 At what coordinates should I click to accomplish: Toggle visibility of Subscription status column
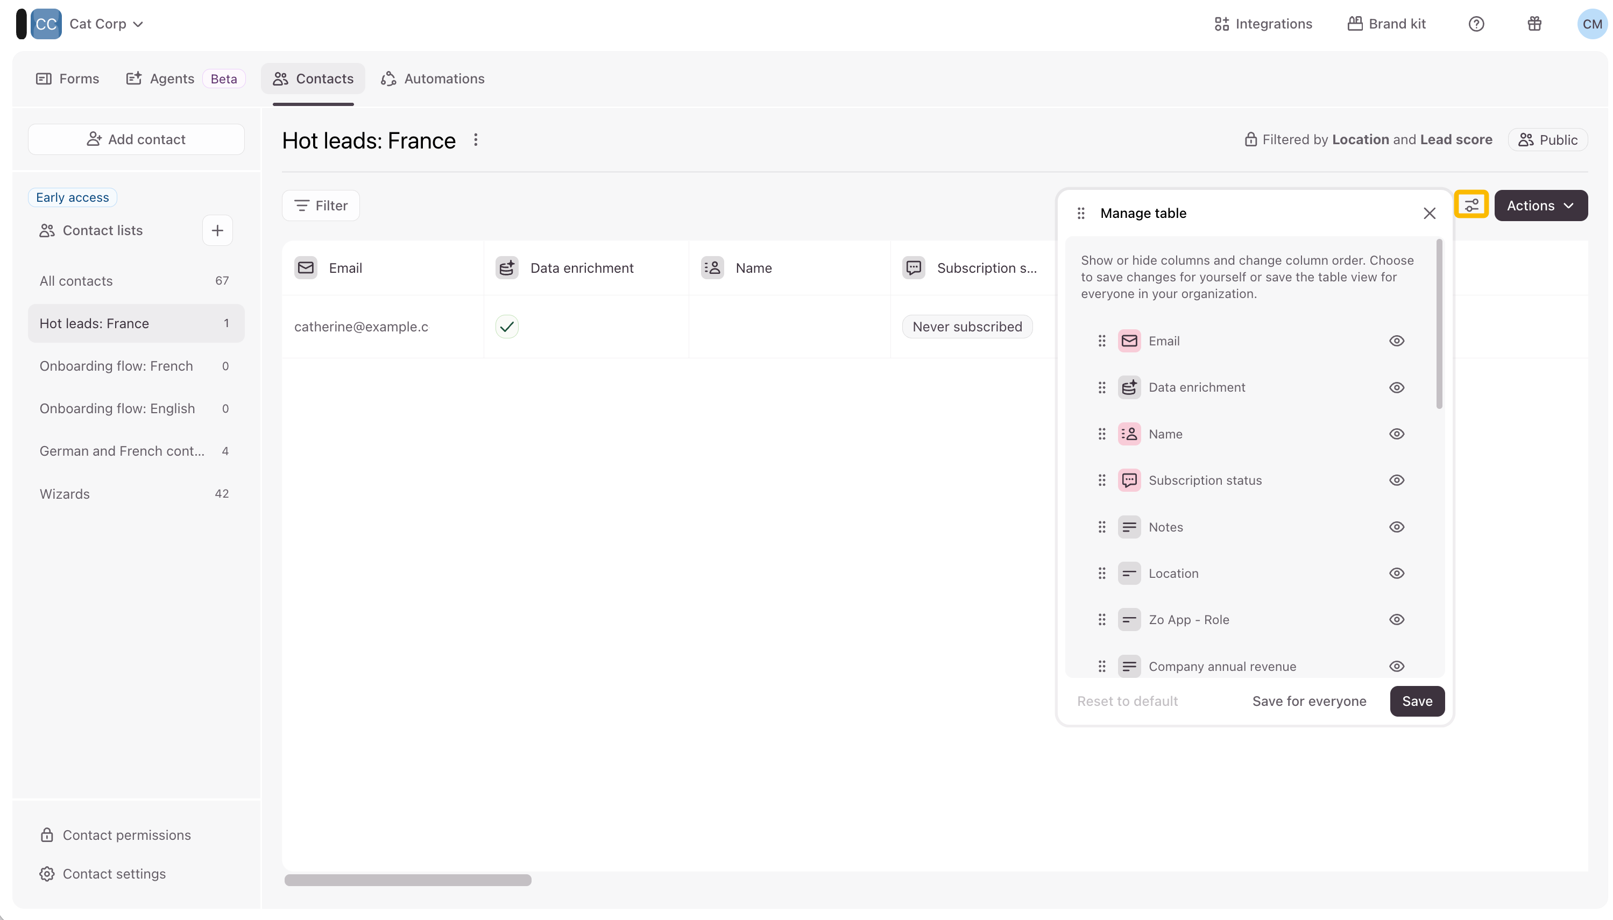tap(1396, 480)
